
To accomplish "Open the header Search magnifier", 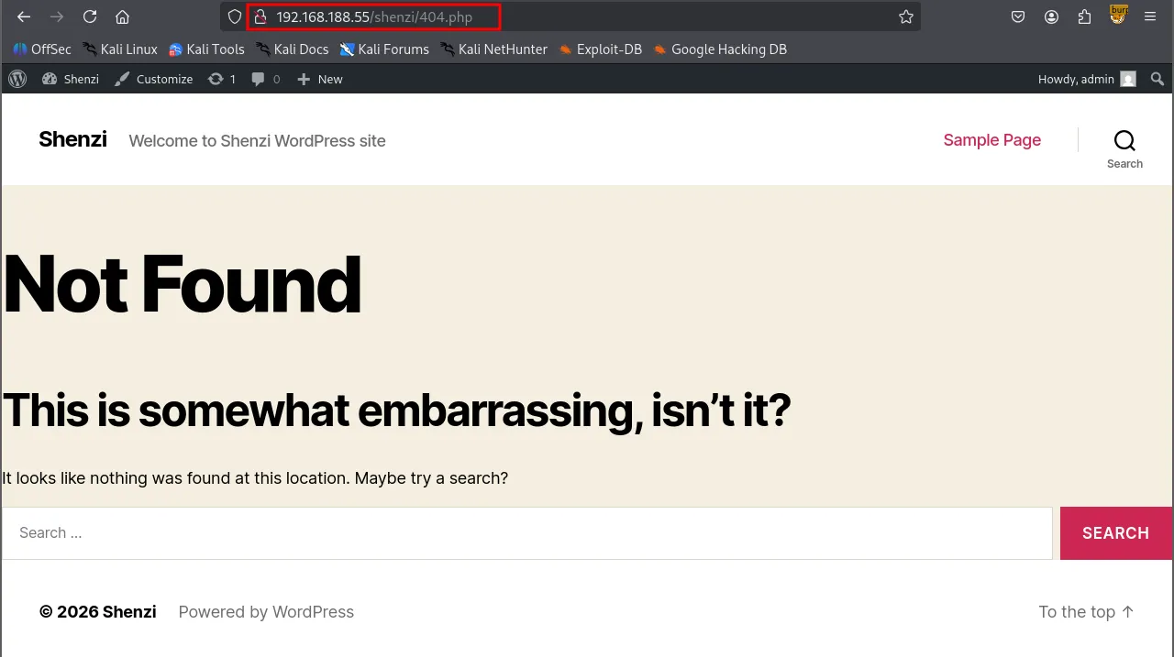I will click(x=1124, y=148).
